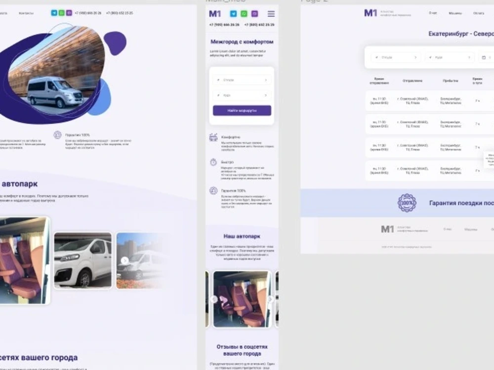Image resolution: width=494 pixels, height=370 pixels.
Task: Click the +7 (800) phone in desktop main header
Action: pyautogui.click(x=120, y=13)
